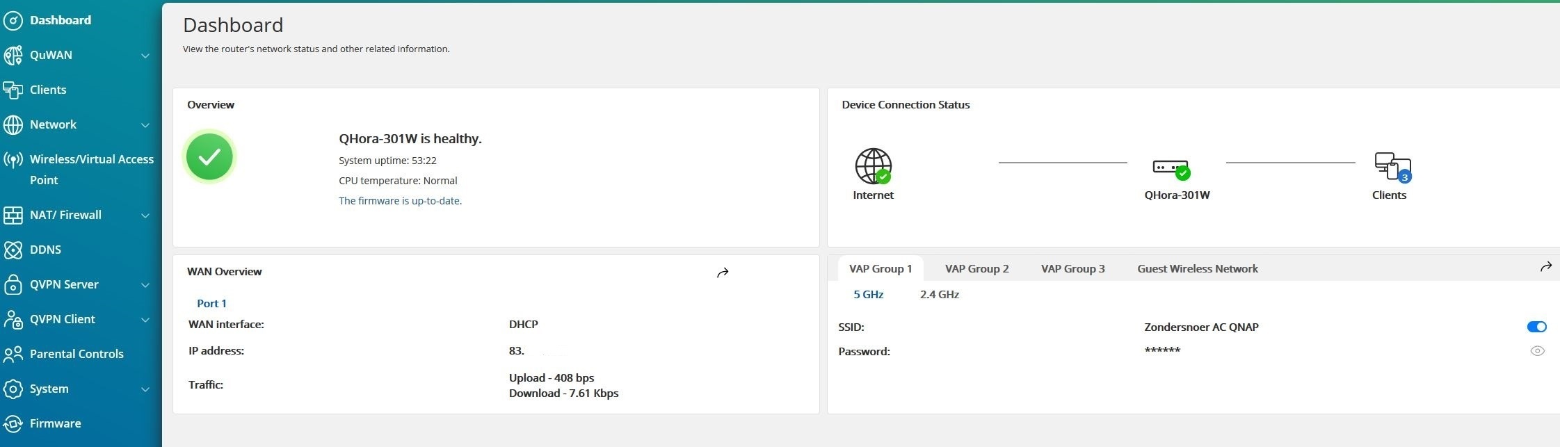Expand the QuWAN menu chevron

[x=145, y=56]
